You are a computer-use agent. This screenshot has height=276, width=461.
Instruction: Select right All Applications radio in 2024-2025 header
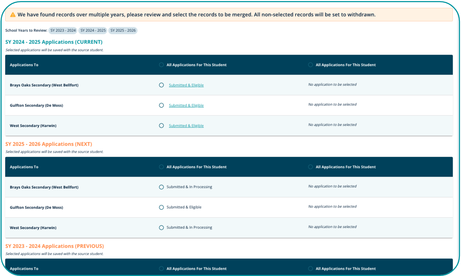pos(310,65)
